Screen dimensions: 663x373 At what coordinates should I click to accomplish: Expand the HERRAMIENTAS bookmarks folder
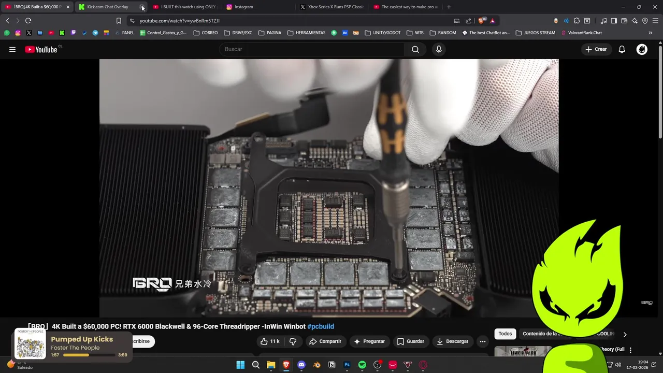[307, 33]
